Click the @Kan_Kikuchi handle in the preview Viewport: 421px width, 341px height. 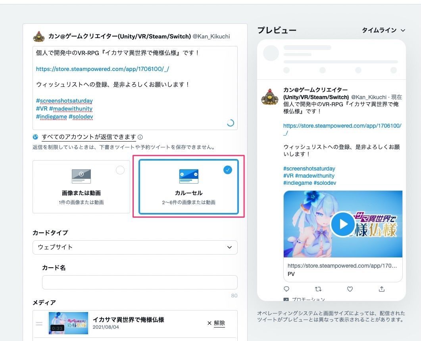(369, 97)
